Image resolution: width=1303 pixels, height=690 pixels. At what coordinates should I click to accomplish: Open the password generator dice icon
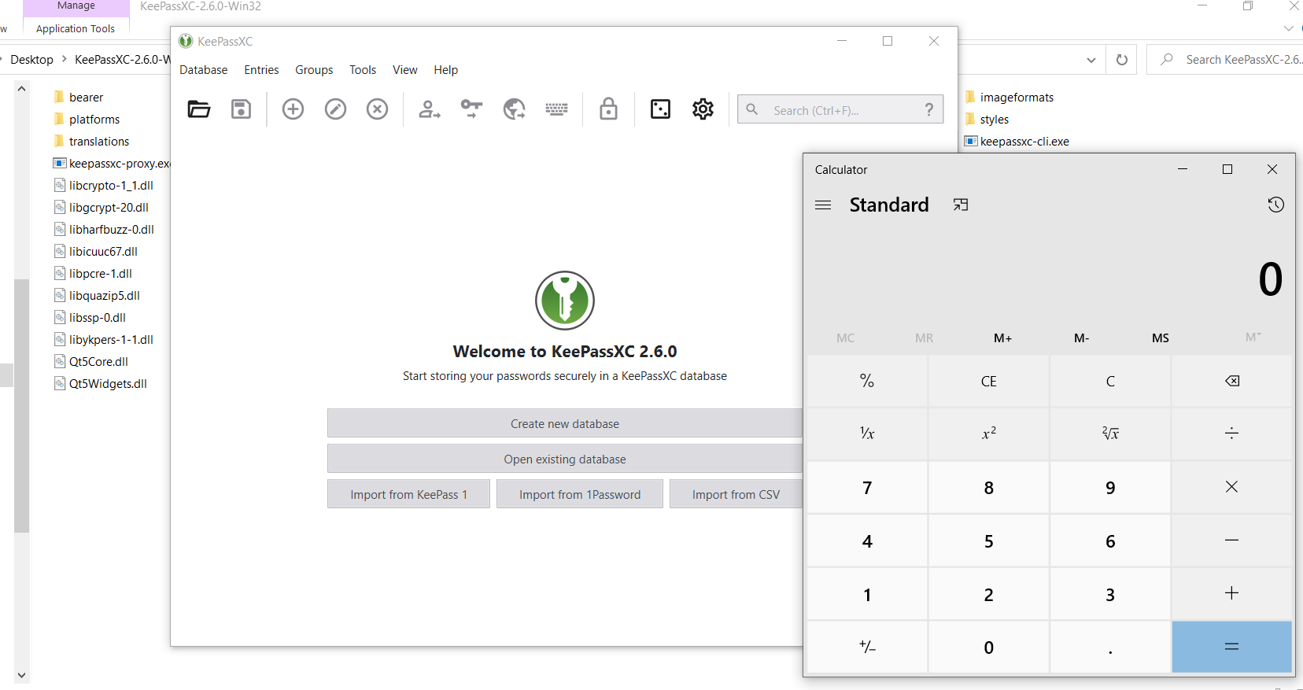click(660, 109)
